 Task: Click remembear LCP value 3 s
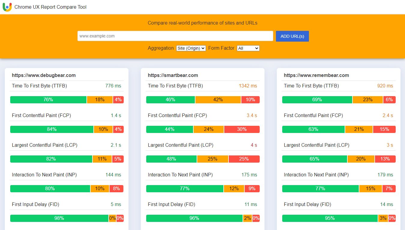pos(390,145)
